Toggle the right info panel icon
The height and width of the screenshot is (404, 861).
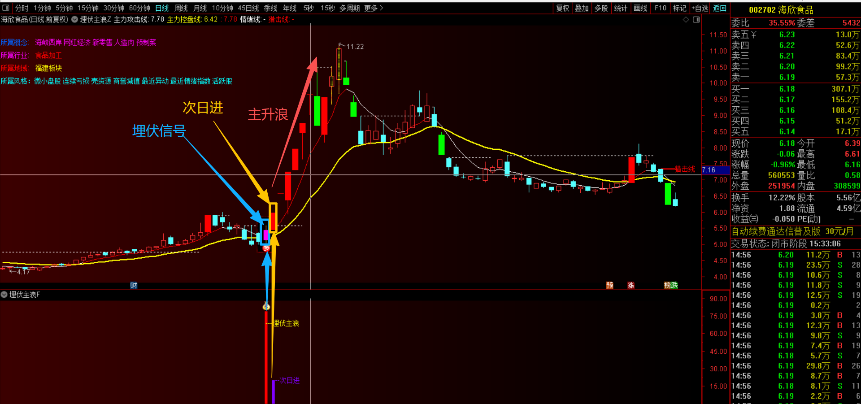[696, 19]
